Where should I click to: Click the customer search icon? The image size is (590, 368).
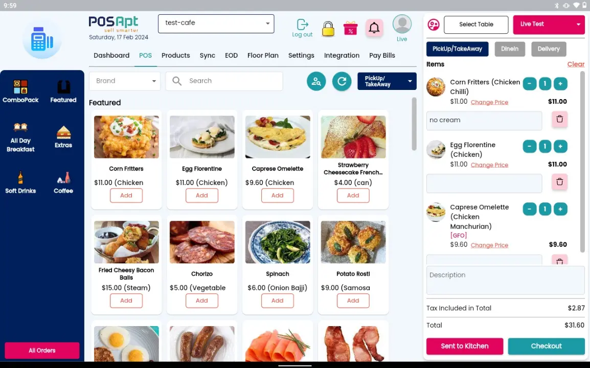316,81
